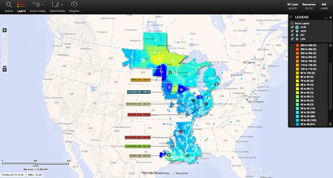
Task: Uncheck the INT layer checkbox
Action: pyautogui.click(x=292, y=35)
